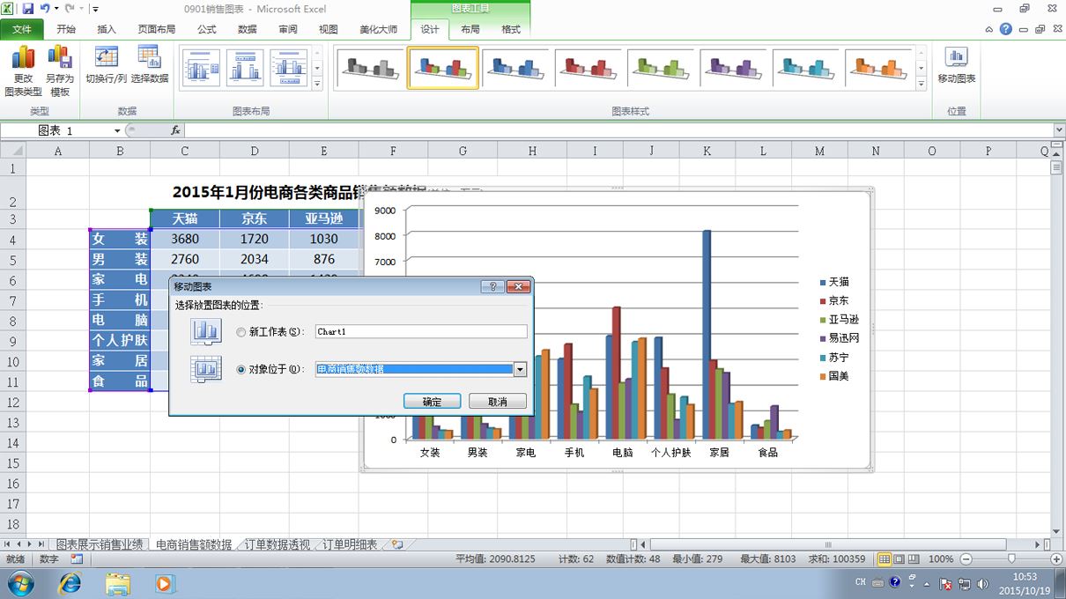Click the Save icon in quick access toolbar
The height and width of the screenshot is (599, 1066).
pyautogui.click(x=28, y=9)
